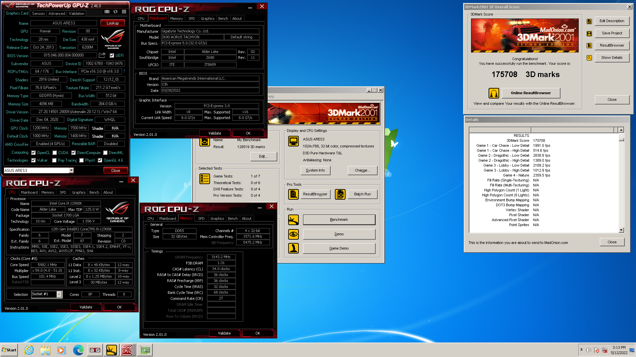Click the Online ResultBrowser icon
This screenshot has height=357, width=636.
pos(494,93)
